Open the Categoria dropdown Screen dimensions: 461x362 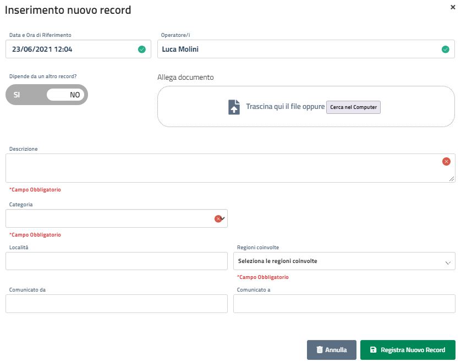point(117,218)
